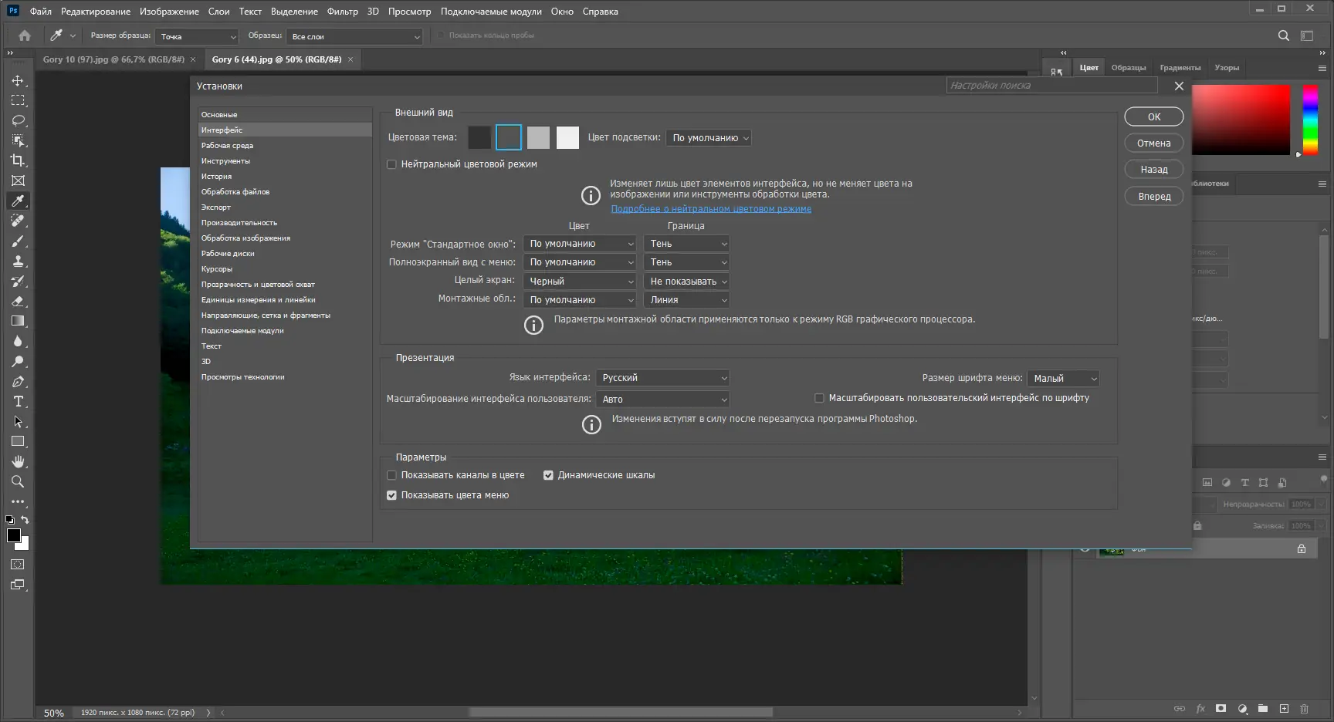The width and height of the screenshot is (1334, 722).
Task: Close the 'Установки' dialog
Action: tap(1179, 86)
